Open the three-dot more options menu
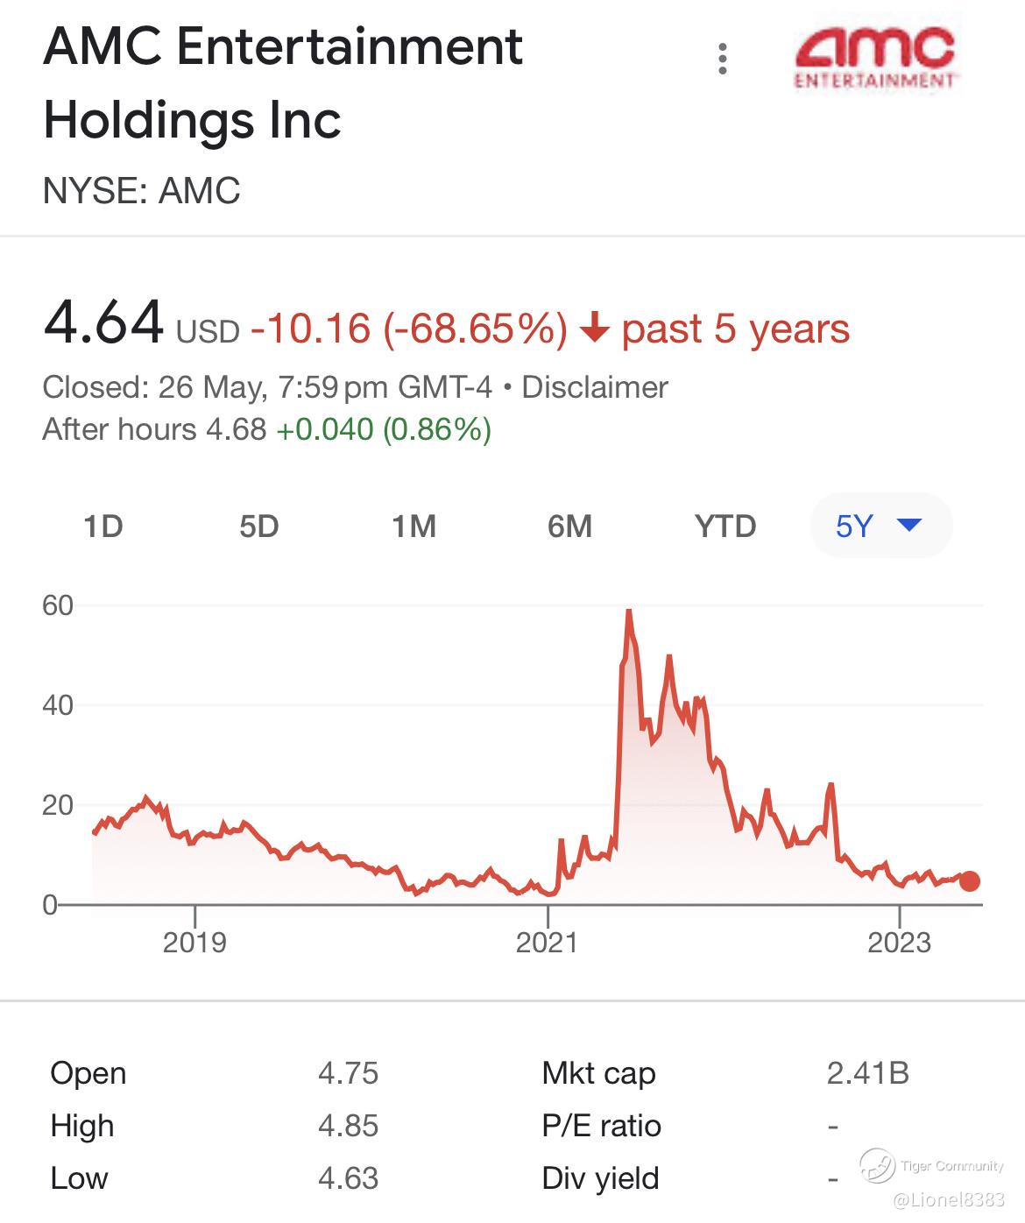The height and width of the screenshot is (1223, 1025). click(722, 59)
